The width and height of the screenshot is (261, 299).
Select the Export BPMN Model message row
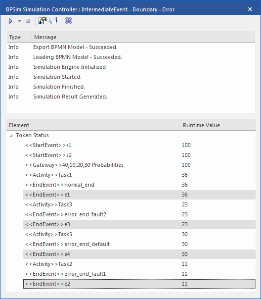(131, 47)
